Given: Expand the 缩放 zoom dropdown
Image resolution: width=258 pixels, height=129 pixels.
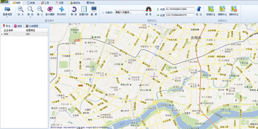Looking at the screenshot, I should pos(30,15).
